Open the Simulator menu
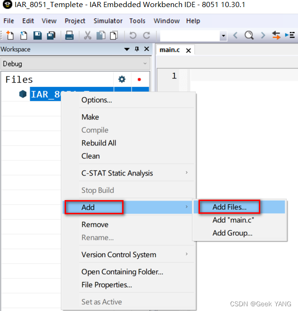298x311 pixels. (108, 21)
